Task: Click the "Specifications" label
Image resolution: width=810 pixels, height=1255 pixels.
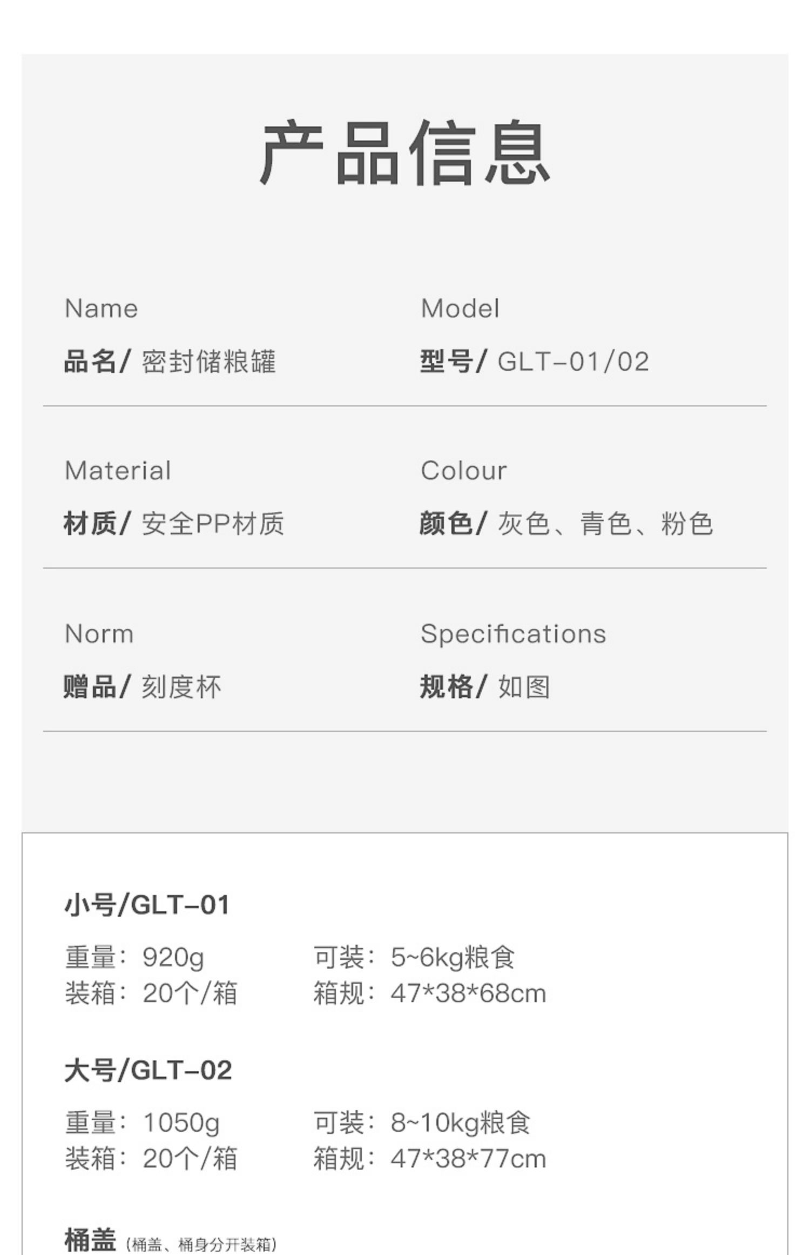Action: coord(513,634)
